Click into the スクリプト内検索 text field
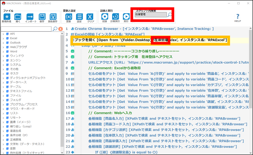 (x=150, y=15)
